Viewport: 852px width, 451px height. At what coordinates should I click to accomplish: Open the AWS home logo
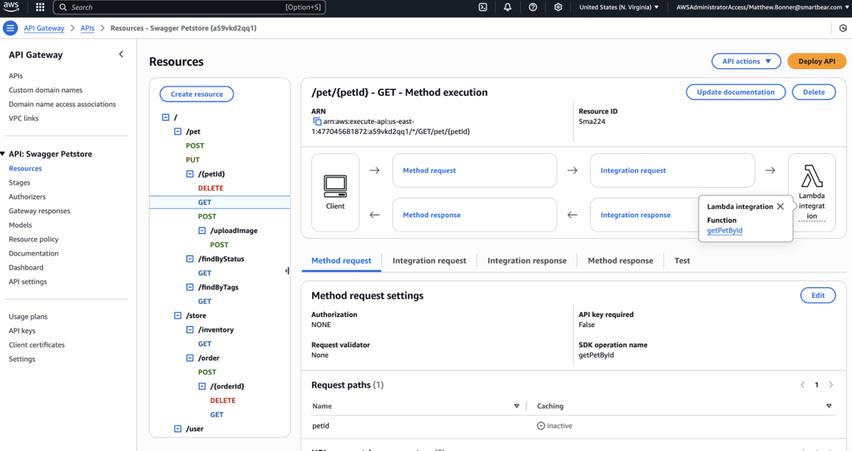coord(10,7)
